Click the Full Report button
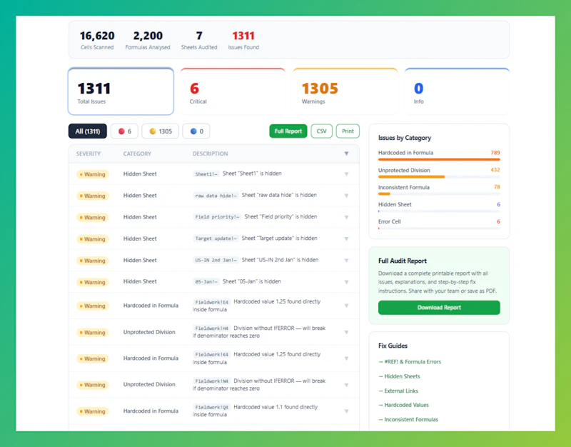This screenshot has height=447, width=571. tap(288, 131)
